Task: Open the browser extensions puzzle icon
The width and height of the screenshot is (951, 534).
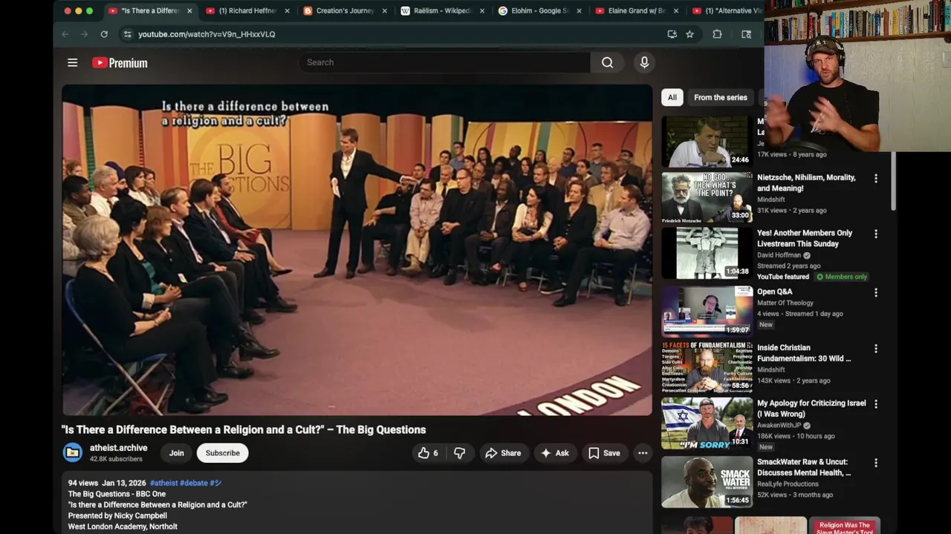Action: (717, 34)
